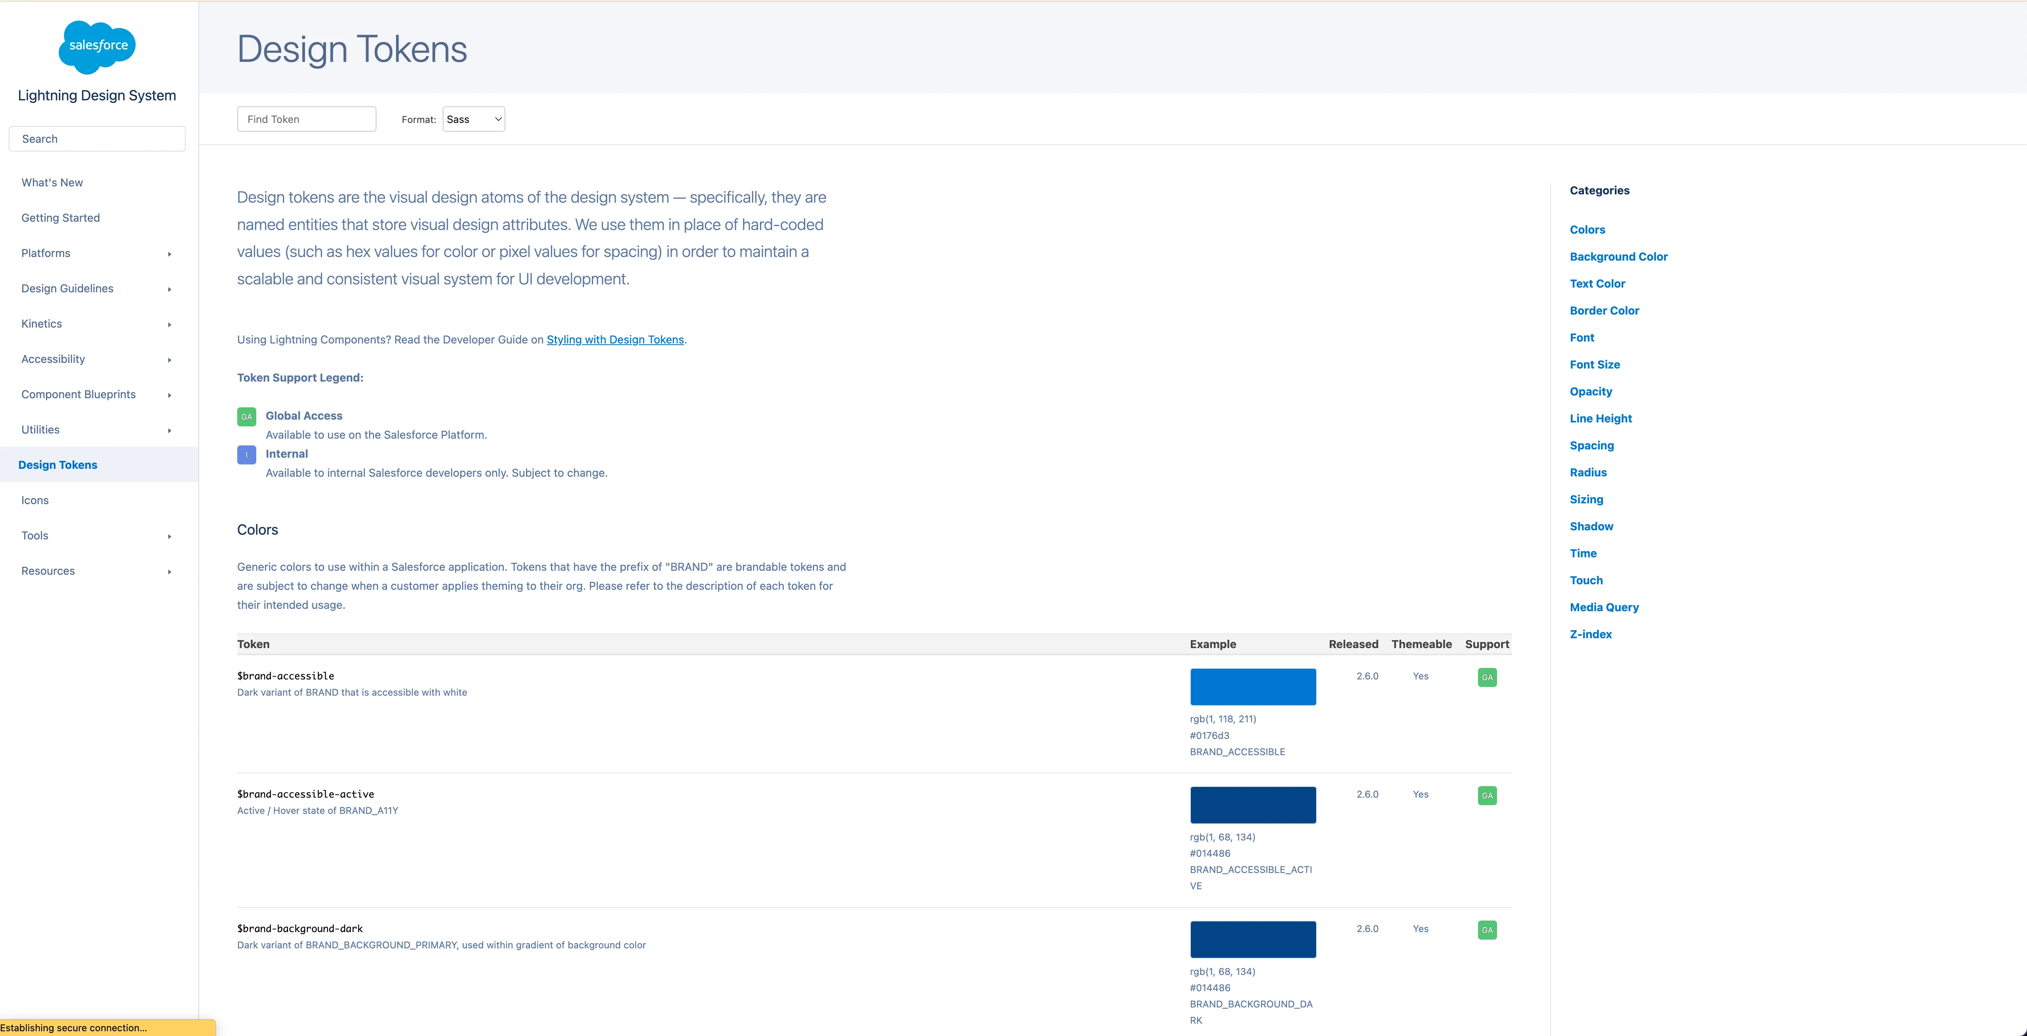
Task: Click the GA support badge for $brand-accessible
Action: (1486, 677)
